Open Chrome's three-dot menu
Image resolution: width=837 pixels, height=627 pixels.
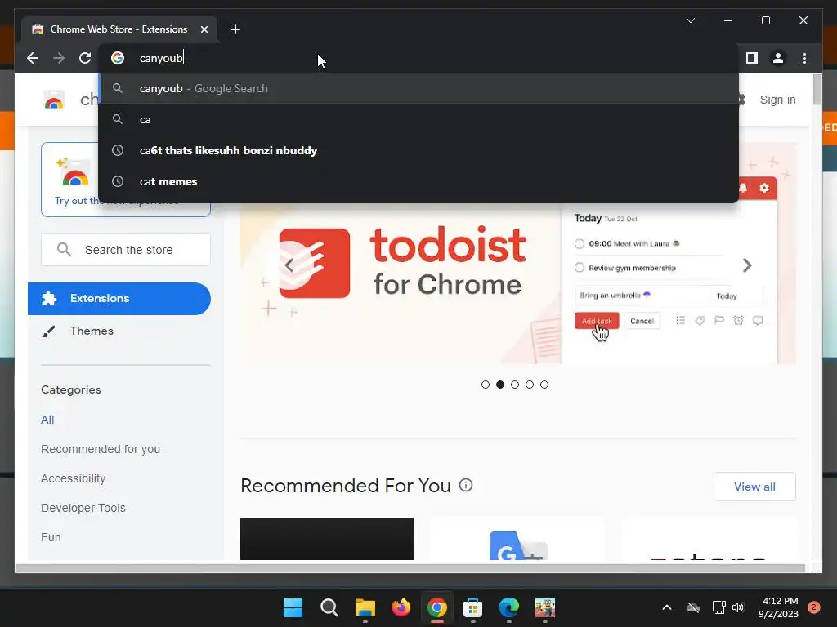pyautogui.click(x=804, y=58)
